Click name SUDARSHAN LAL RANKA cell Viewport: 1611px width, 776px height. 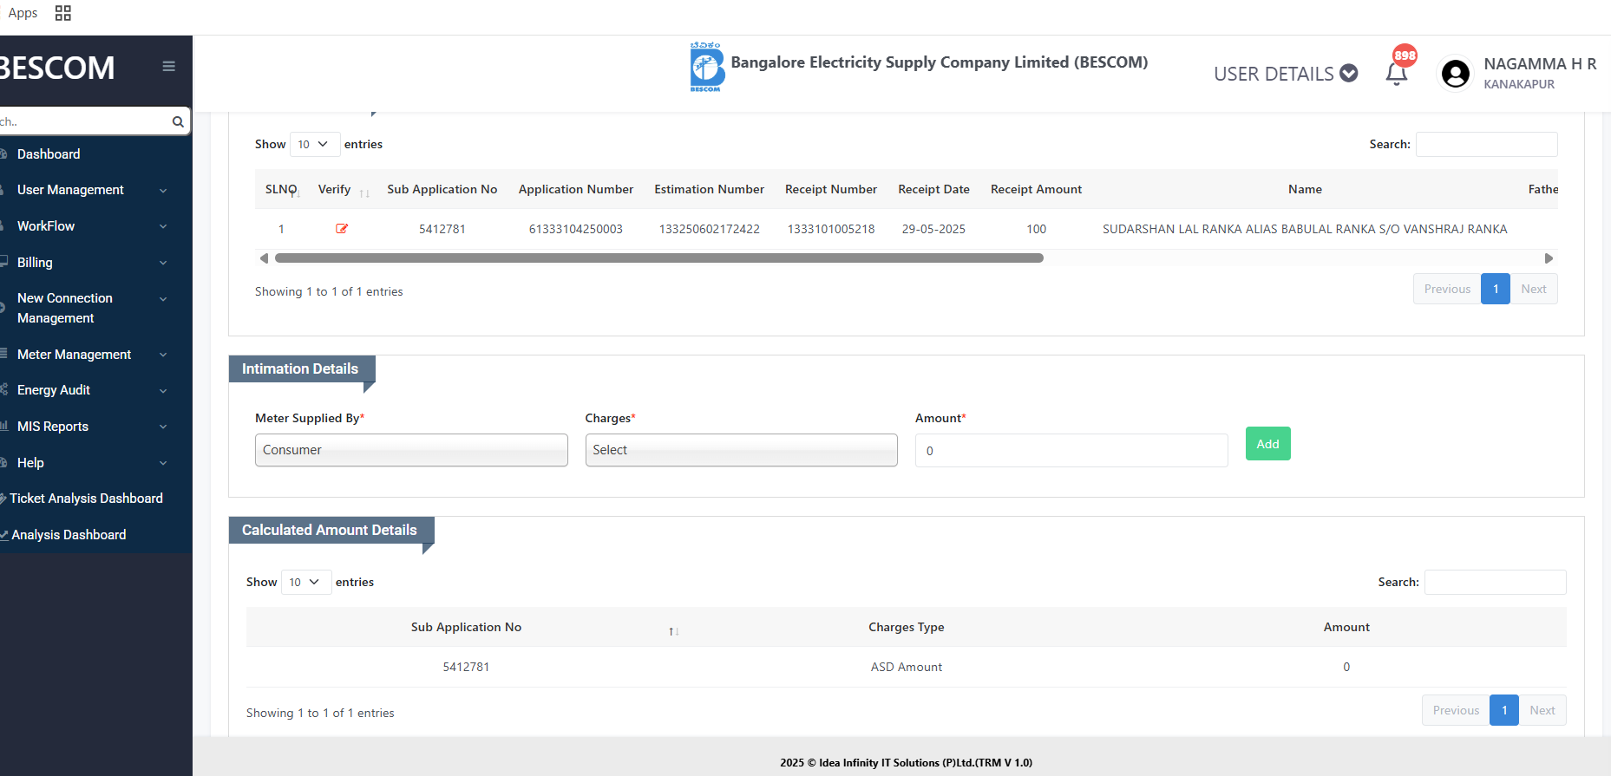1305,229
